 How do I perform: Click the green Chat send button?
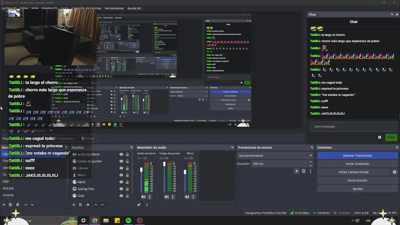391,137
